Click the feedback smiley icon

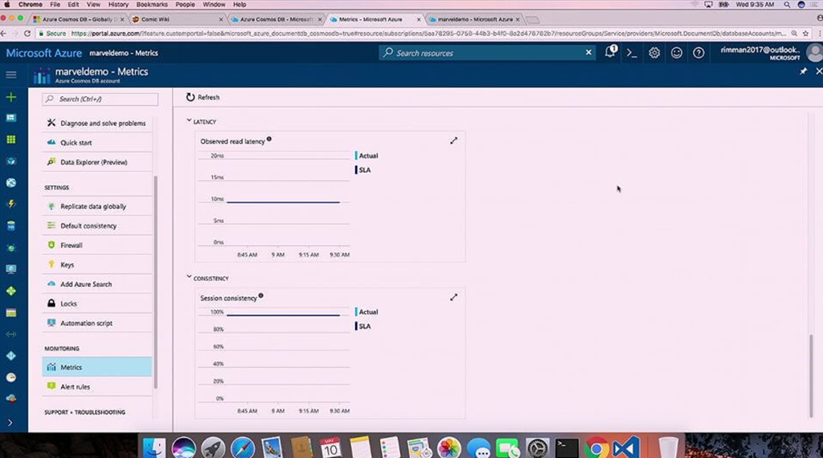(677, 53)
